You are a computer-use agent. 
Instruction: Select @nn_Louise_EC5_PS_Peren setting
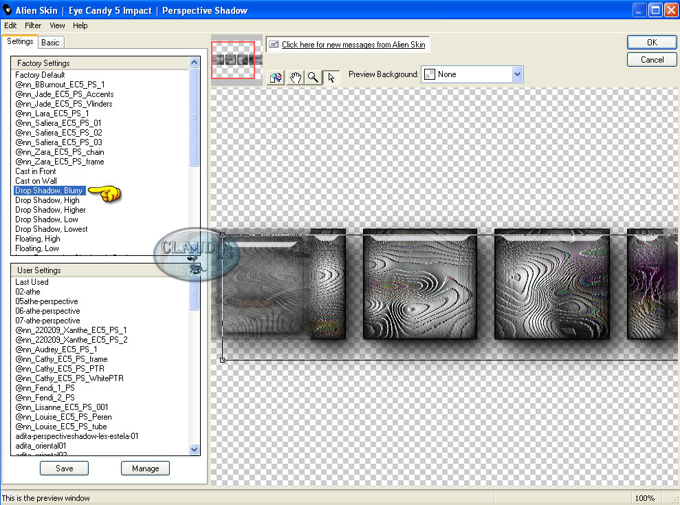[x=63, y=417]
